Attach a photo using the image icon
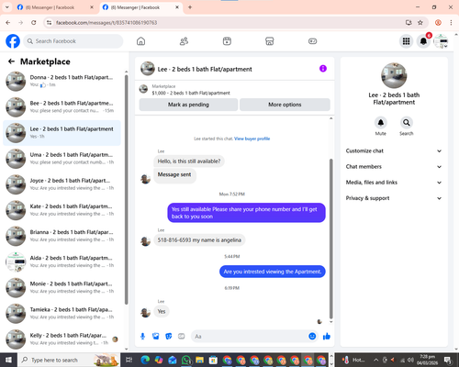The height and width of the screenshot is (367, 459). (156, 337)
